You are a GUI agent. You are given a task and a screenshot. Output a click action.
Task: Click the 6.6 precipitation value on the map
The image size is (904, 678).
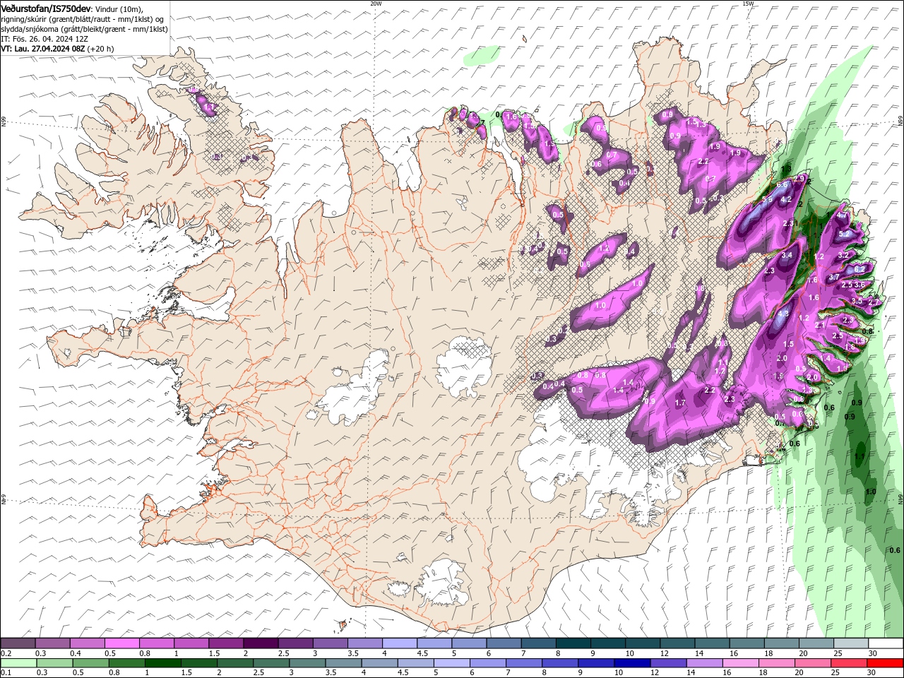pyautogui.click(x=782, y=185)
